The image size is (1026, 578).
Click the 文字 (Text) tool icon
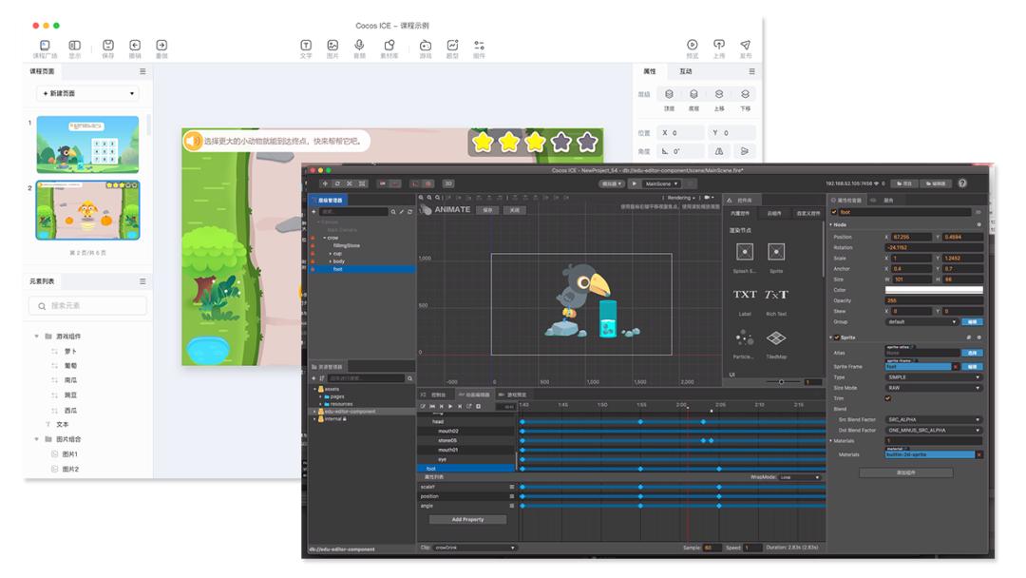coord(306,45)
